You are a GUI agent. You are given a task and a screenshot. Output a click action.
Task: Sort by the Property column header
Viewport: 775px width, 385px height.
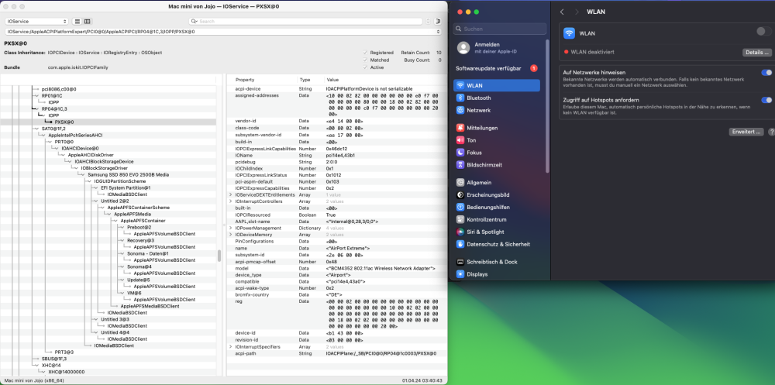click(x=261, y=80)
